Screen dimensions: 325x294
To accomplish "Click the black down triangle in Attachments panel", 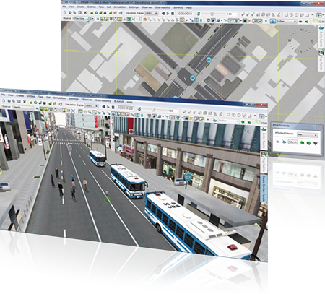I will tap(316, 143).
